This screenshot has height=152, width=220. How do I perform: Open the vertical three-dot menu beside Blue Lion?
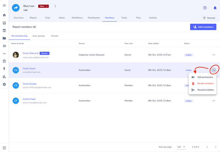55,6
